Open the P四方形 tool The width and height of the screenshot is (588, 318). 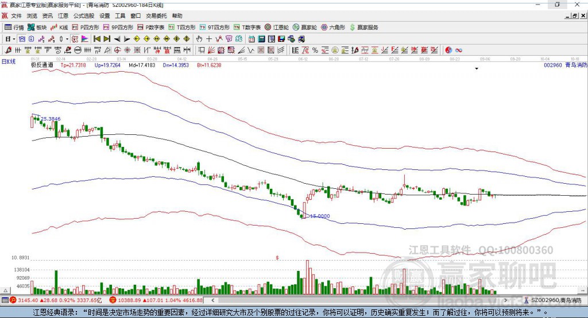(86, 28)
